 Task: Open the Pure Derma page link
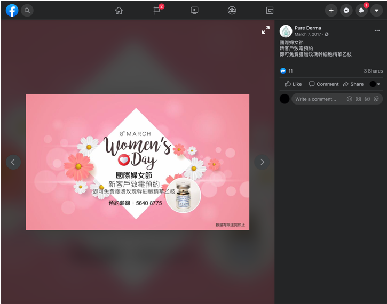pyautogui.click(x=307, y=28)
